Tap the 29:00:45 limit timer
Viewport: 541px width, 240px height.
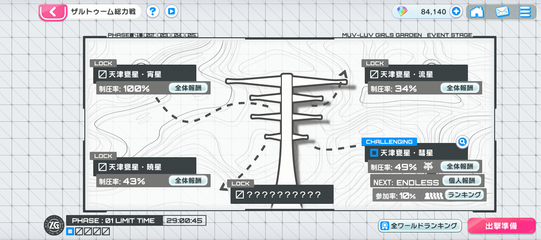click(x=184, y=221)
